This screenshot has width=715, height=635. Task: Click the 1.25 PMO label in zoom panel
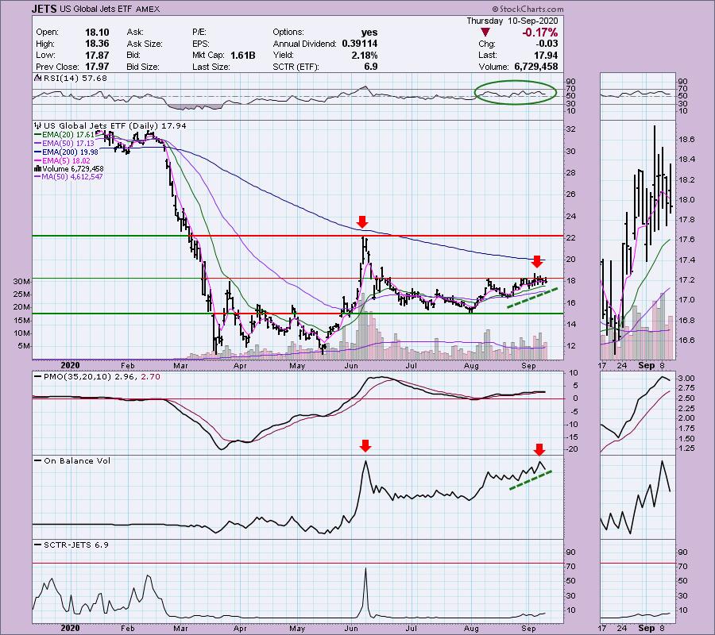point(686,448)
